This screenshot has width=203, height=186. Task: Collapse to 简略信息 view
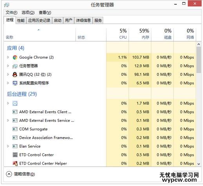coord(21,174)
